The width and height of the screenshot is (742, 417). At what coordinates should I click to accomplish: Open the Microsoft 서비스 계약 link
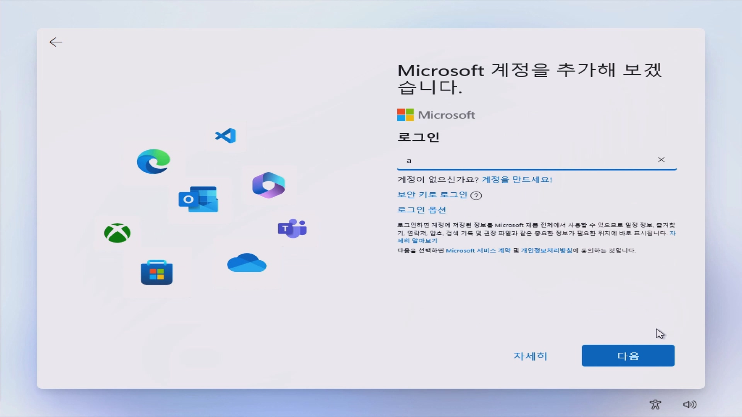pyautogui.click(x=478, y=251)
